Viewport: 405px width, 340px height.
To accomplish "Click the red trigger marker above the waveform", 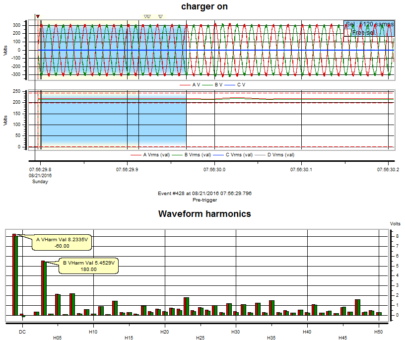I will coord(38,16).
